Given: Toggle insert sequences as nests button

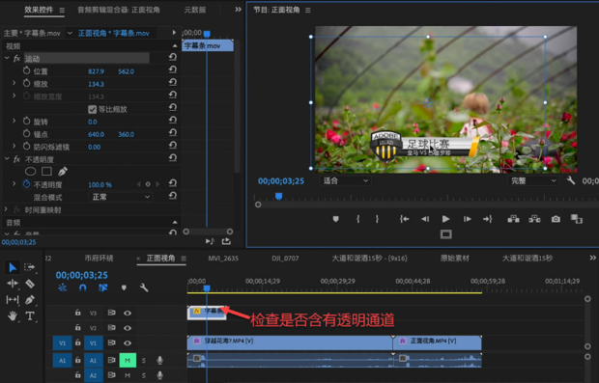Looking at the screenshot, I should [x=62, y=287].
